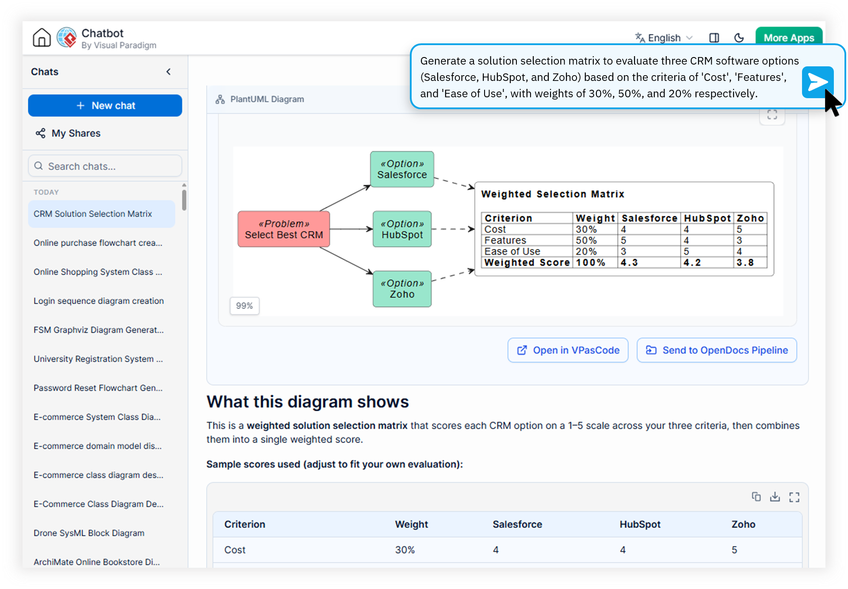Image resolution: width=848 pixels, height=589 pixels.
Task: Click the More Apps button
Action: [x=789, y=37]
